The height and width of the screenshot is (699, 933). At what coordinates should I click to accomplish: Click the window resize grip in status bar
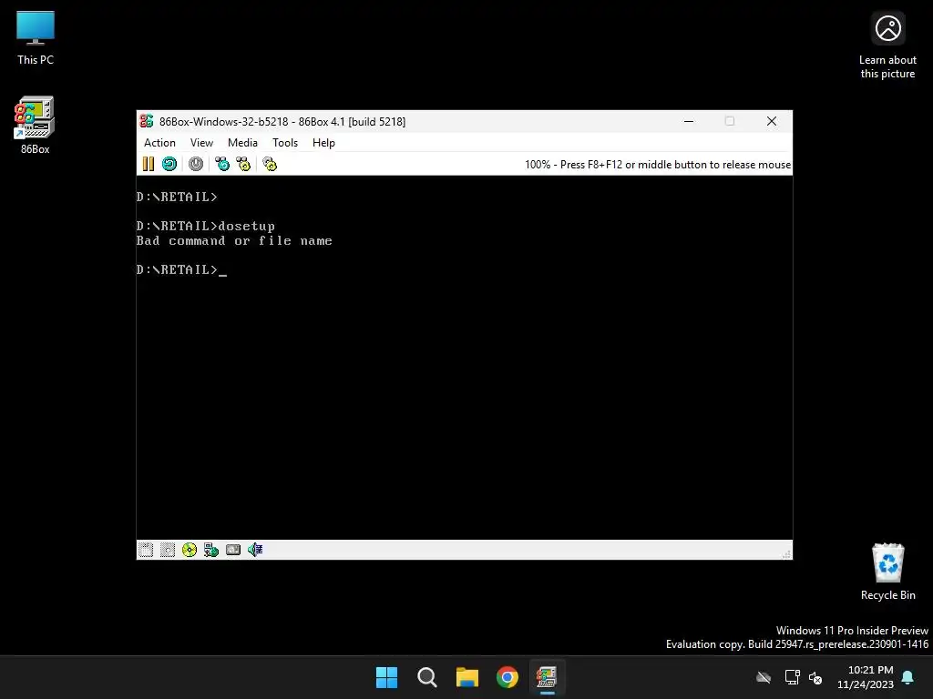tap(786, 554)
